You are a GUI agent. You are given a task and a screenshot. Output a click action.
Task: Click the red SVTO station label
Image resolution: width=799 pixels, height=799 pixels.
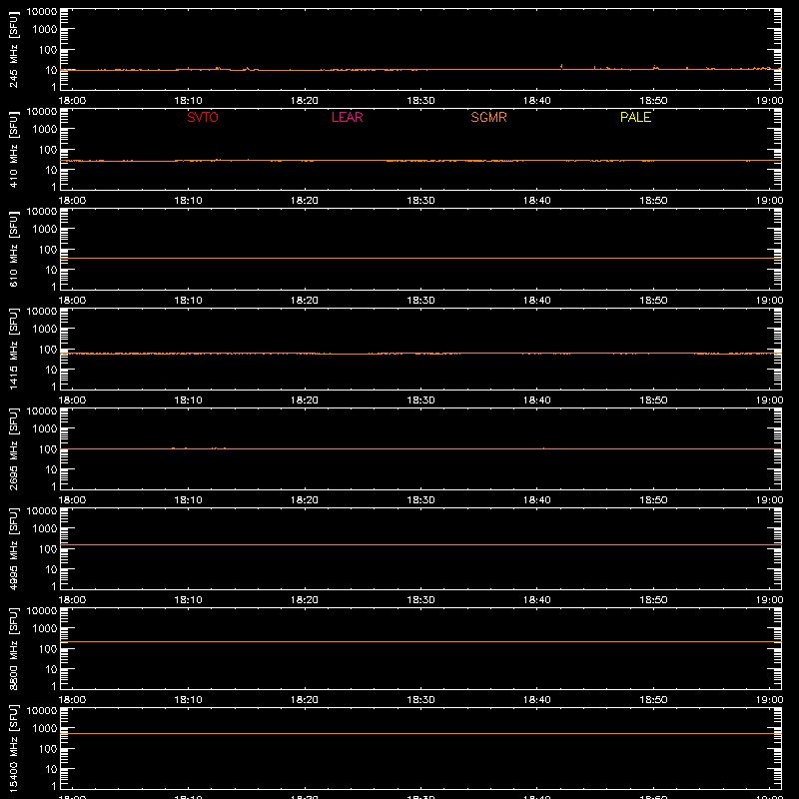pyautogui.click(x=203, y=117)
